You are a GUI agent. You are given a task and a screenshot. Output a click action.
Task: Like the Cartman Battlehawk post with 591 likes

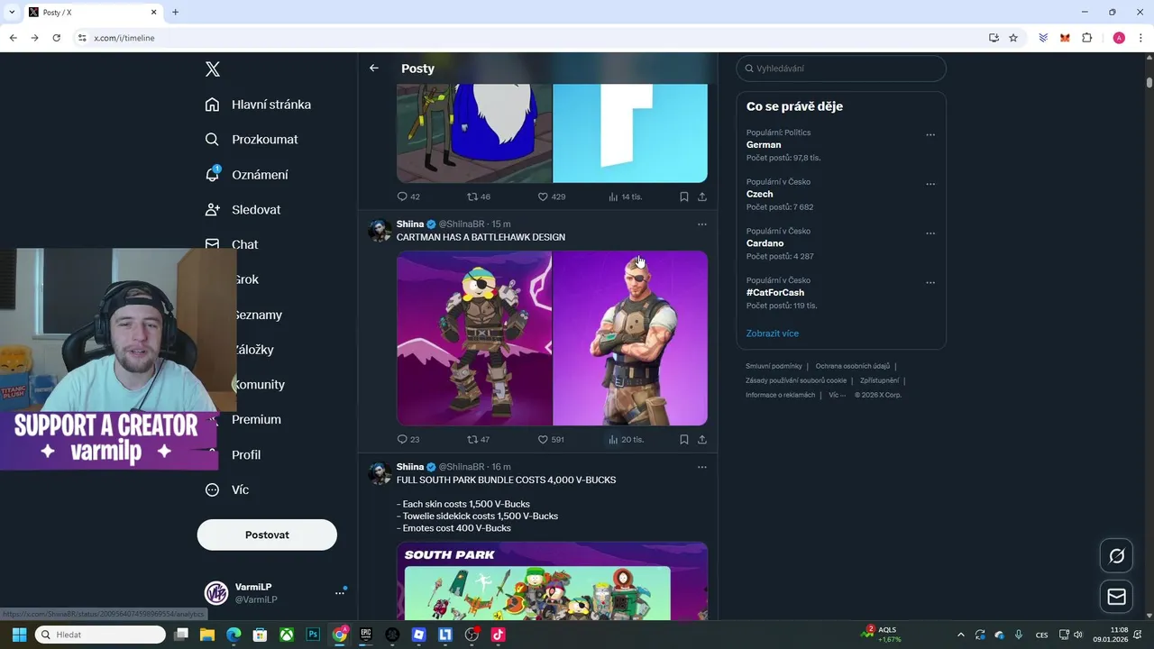pos(543,440)
